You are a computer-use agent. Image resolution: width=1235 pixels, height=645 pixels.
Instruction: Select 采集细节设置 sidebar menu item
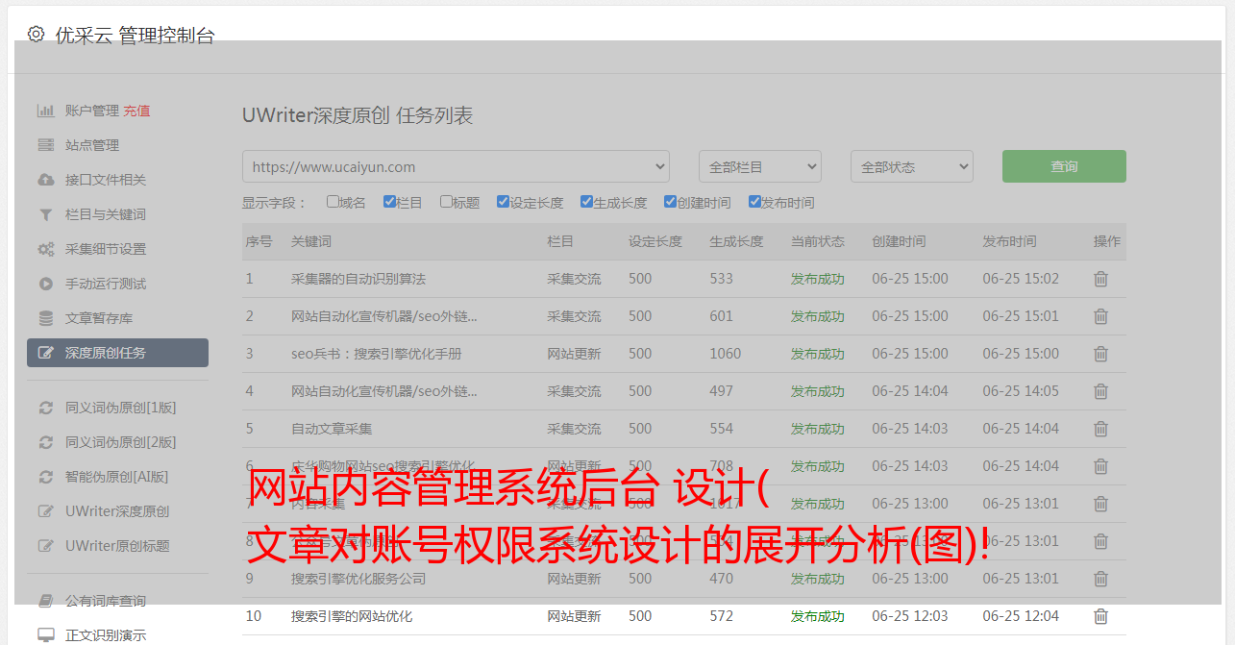[x=106, y=249]
